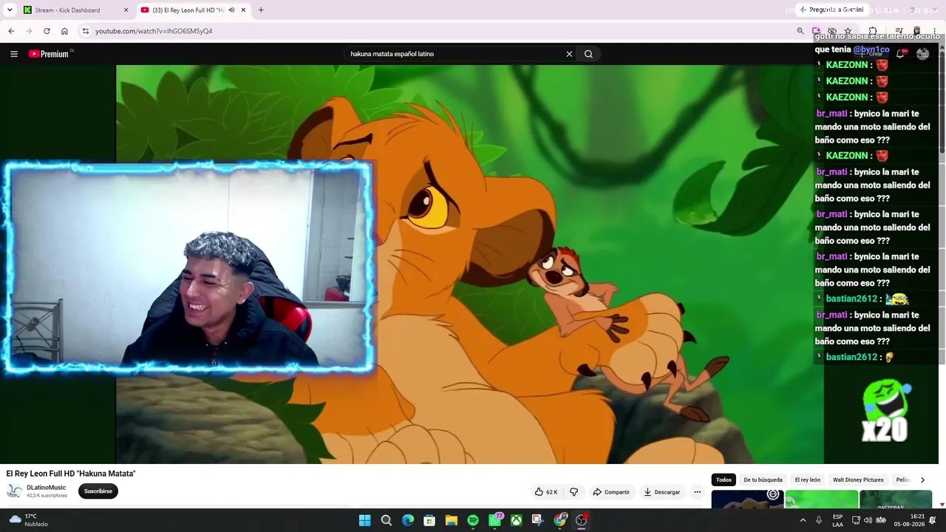The image size is (946, 532).
Task: Launch Microsoft Edge from taskbar
Action: click(408, 520)
